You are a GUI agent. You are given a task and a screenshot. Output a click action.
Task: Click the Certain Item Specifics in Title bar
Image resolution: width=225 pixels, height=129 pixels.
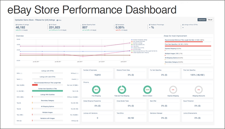click(47, 91)
